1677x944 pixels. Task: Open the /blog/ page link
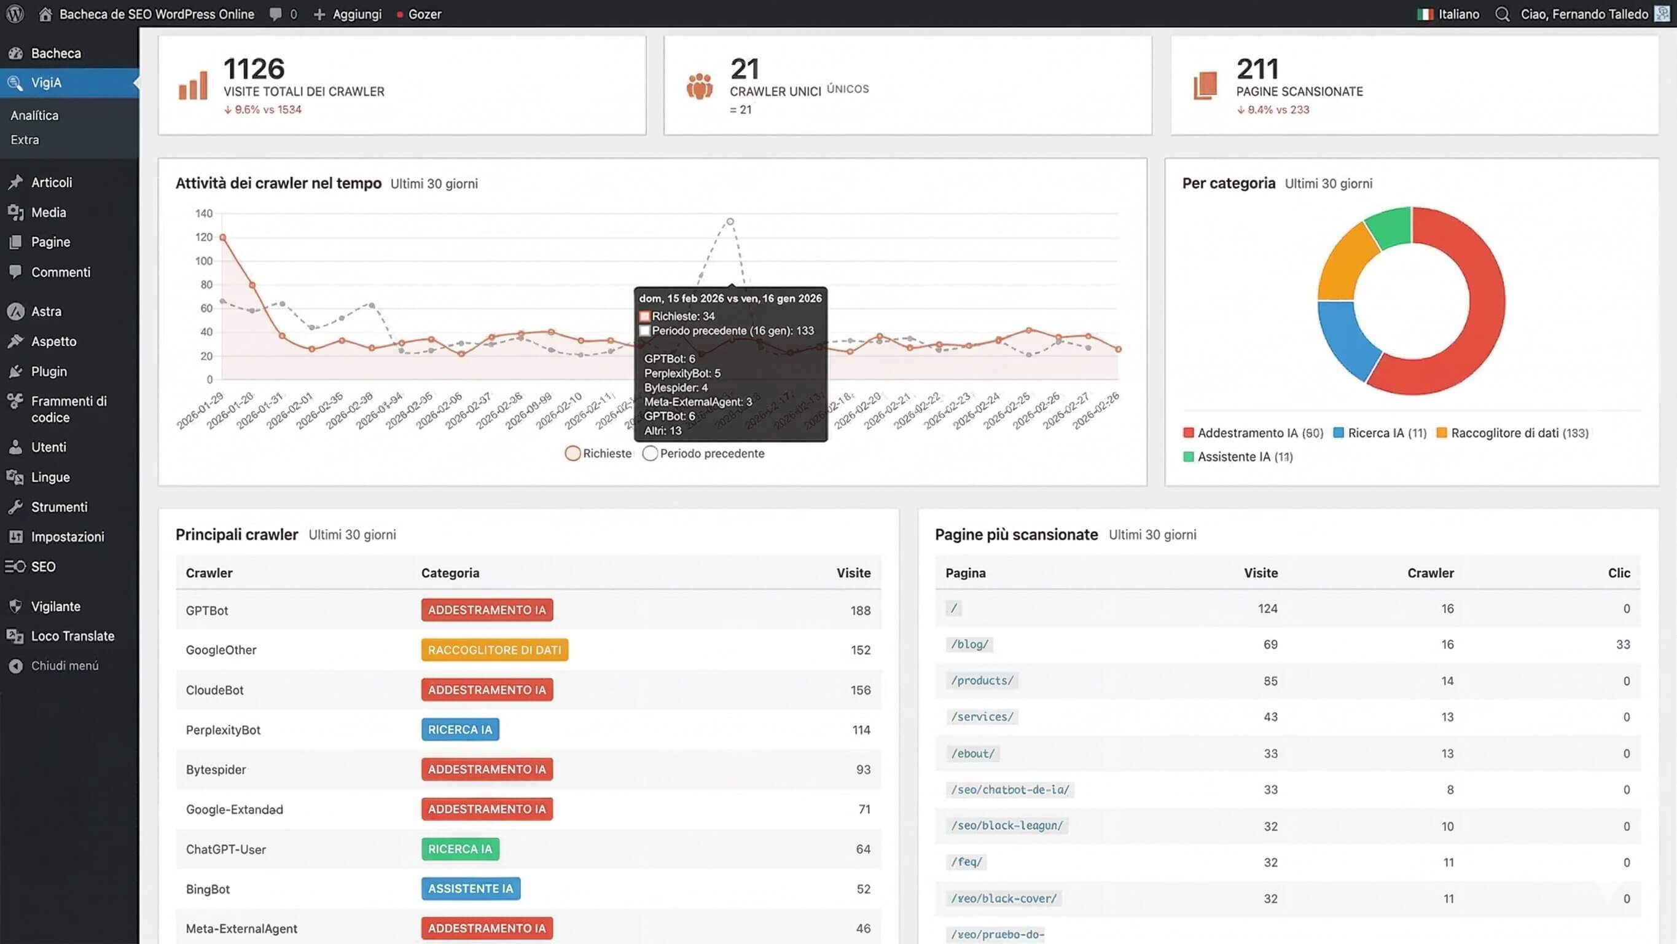point(969,644)
